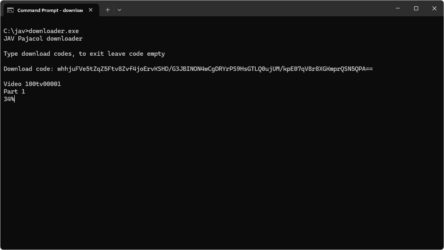Click the blinking cursor after 34%
The height and width of the screenshot is (250, 444).
15,99
